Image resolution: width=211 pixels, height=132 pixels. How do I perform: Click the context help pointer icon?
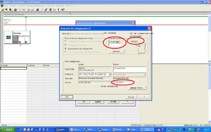point(63,10)
